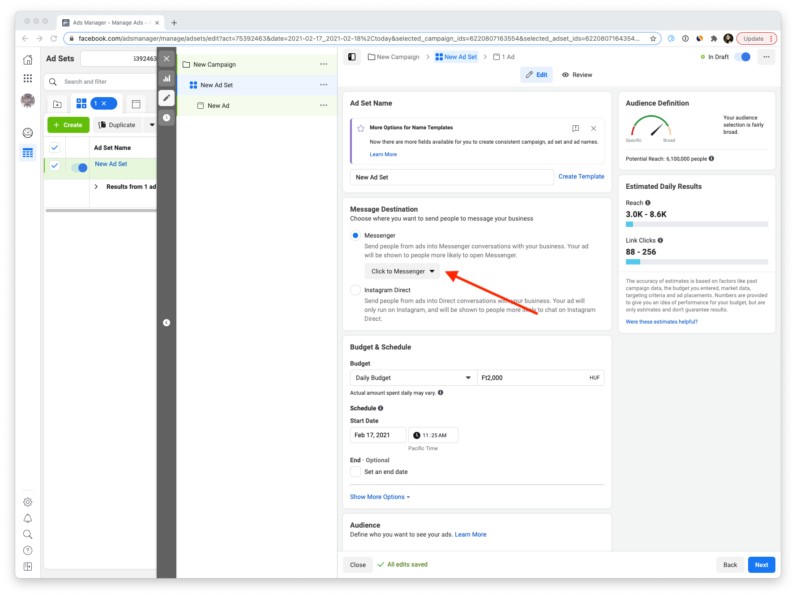Open the history clock icon

tap(167, 118)
